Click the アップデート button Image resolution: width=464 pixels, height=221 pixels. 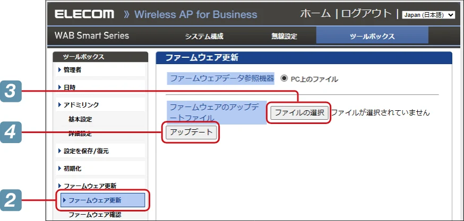click(192, 132)
